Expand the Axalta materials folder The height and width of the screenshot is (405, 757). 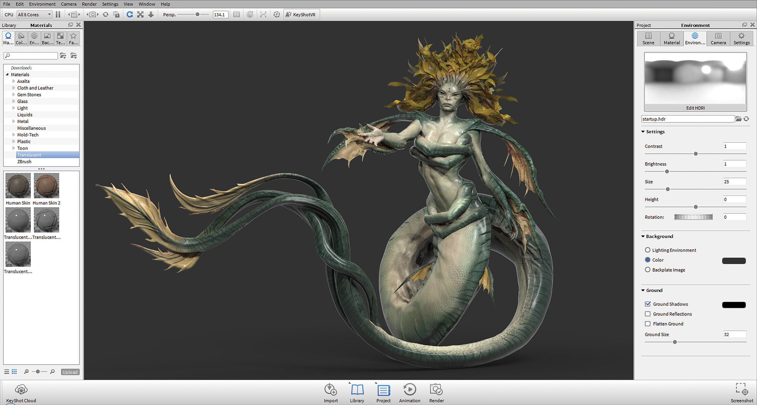coord(13,81)
